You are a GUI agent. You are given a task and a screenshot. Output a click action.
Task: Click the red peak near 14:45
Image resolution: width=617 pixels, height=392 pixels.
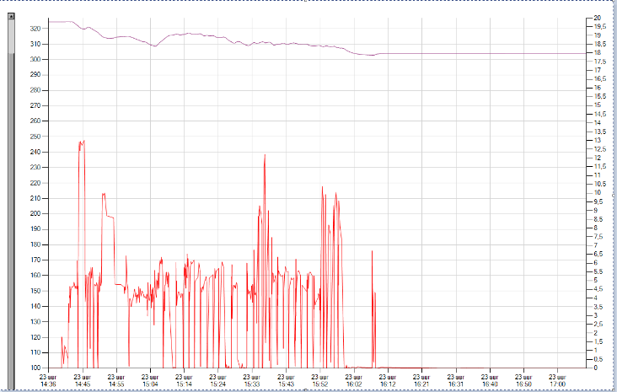point(82,142)
